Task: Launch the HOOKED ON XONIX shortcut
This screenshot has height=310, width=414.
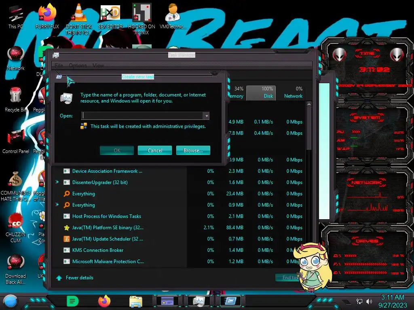Action: (x=142, y=19)
